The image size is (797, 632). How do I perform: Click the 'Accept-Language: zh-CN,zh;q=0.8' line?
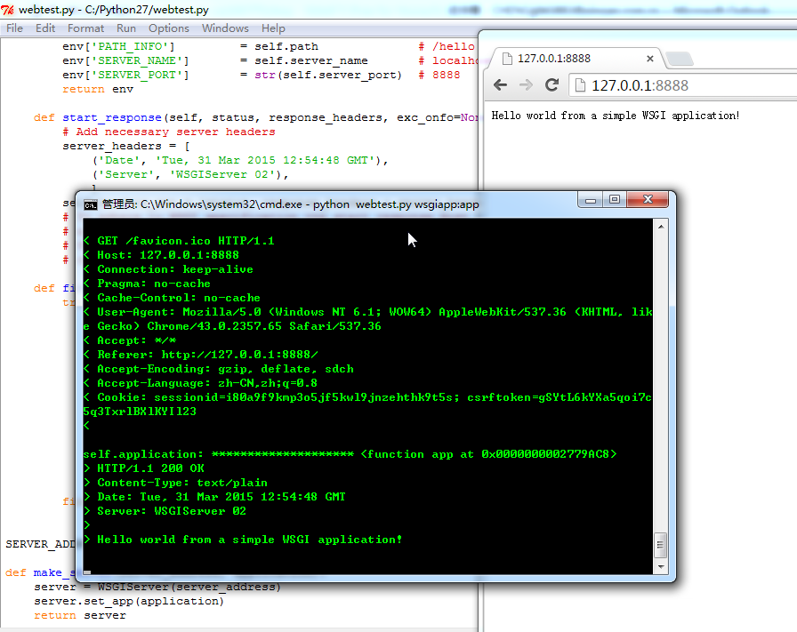pos(200,383)
